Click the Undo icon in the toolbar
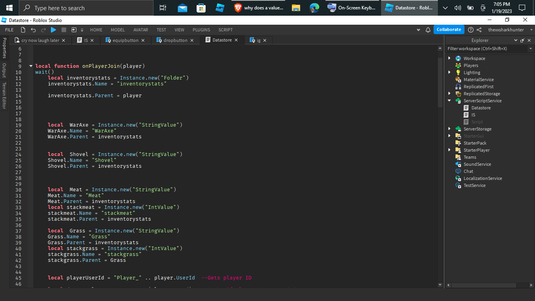This screenshot has height=301, width=535. [x=33, y=29]
